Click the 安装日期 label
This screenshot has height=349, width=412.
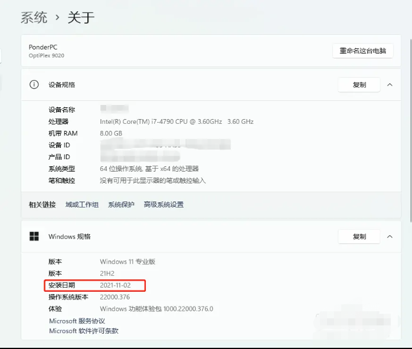pos(62,285)
